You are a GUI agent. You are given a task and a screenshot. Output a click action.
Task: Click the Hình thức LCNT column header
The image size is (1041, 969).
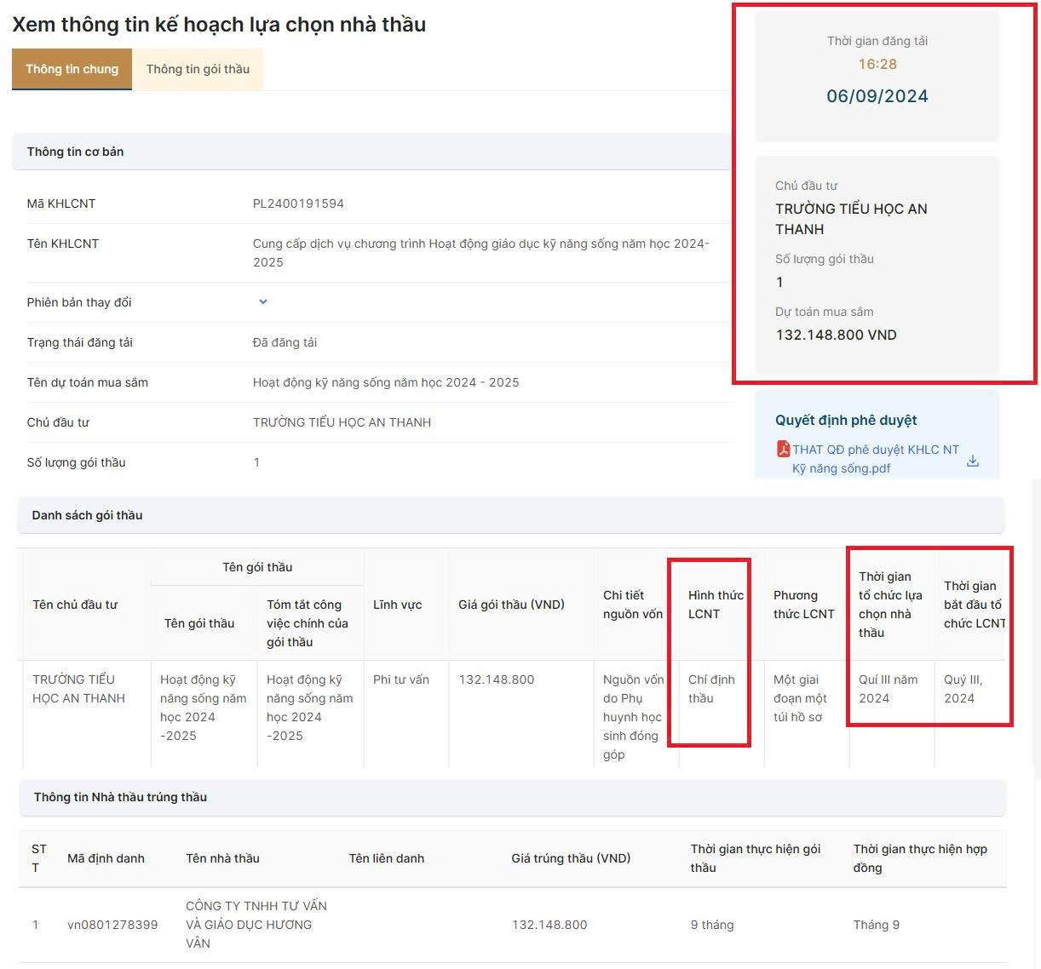click(716, 605)
